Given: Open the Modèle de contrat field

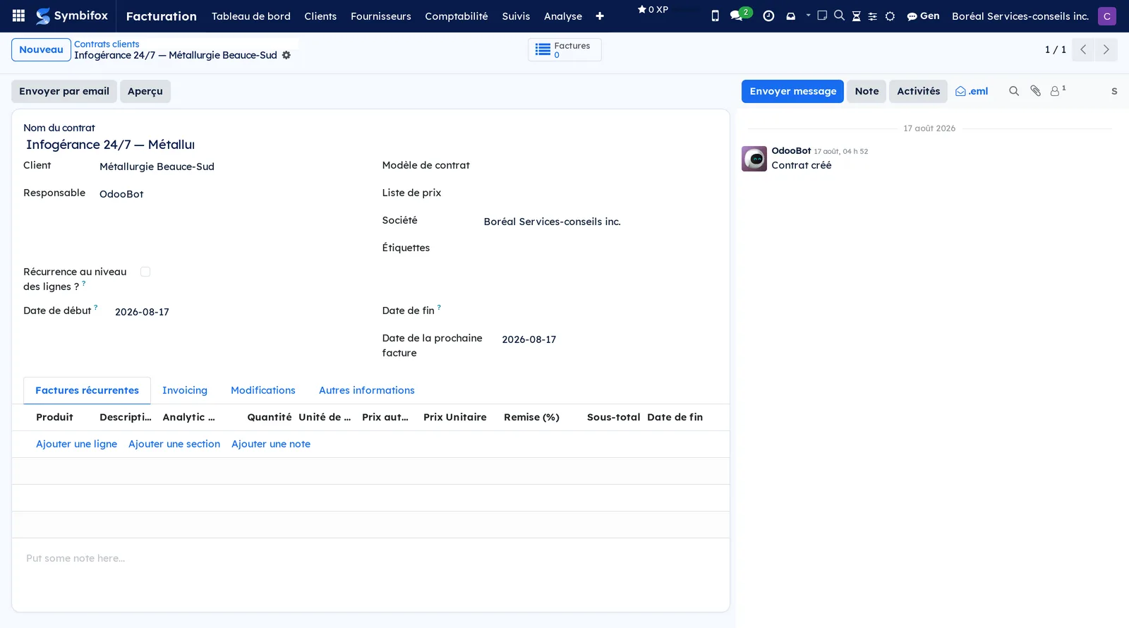Looking at the screenshot, I should tap(600, 167).
